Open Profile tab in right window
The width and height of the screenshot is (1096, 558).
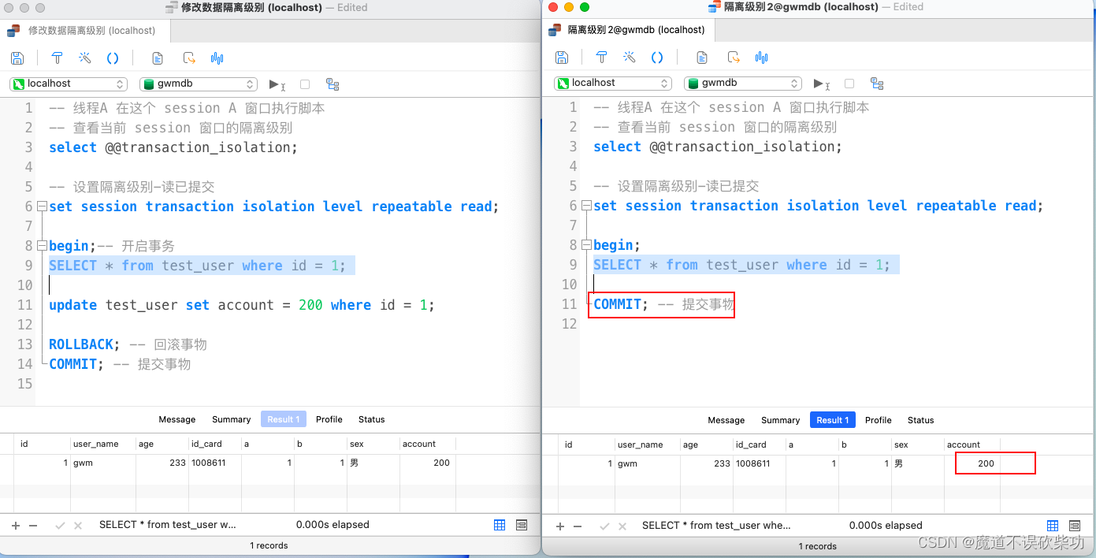pos(879,420)
